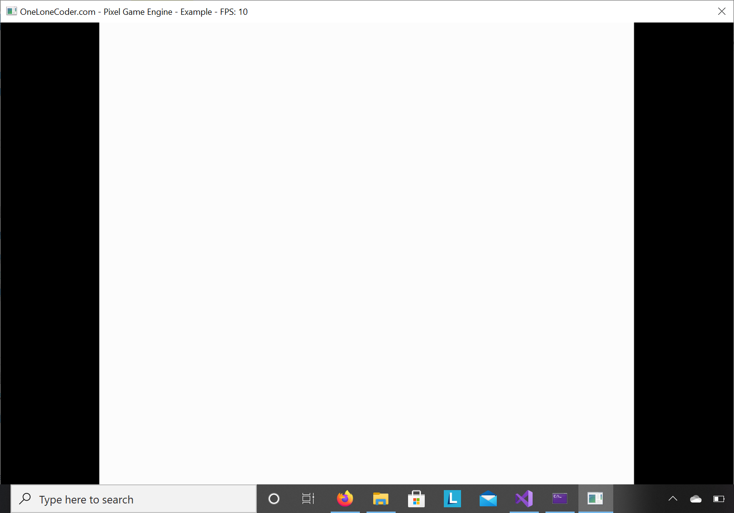Select the Pixel Game Engine taskbar icon

click(x=596, y=499)
